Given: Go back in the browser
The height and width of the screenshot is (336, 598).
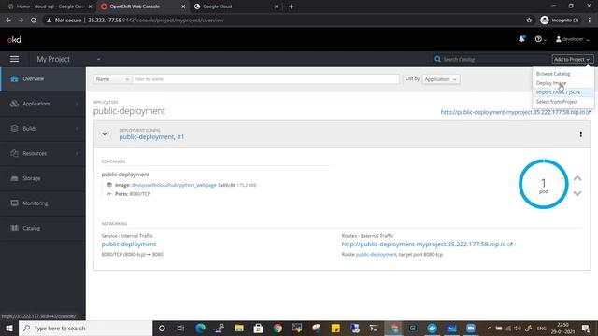Looking at the screenshot, I should (8, 21).
